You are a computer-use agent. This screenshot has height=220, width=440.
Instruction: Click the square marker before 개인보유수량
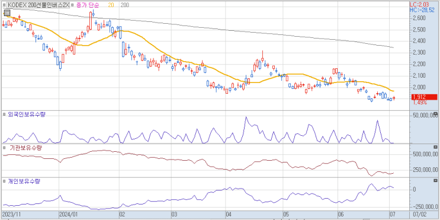[4, 181]
